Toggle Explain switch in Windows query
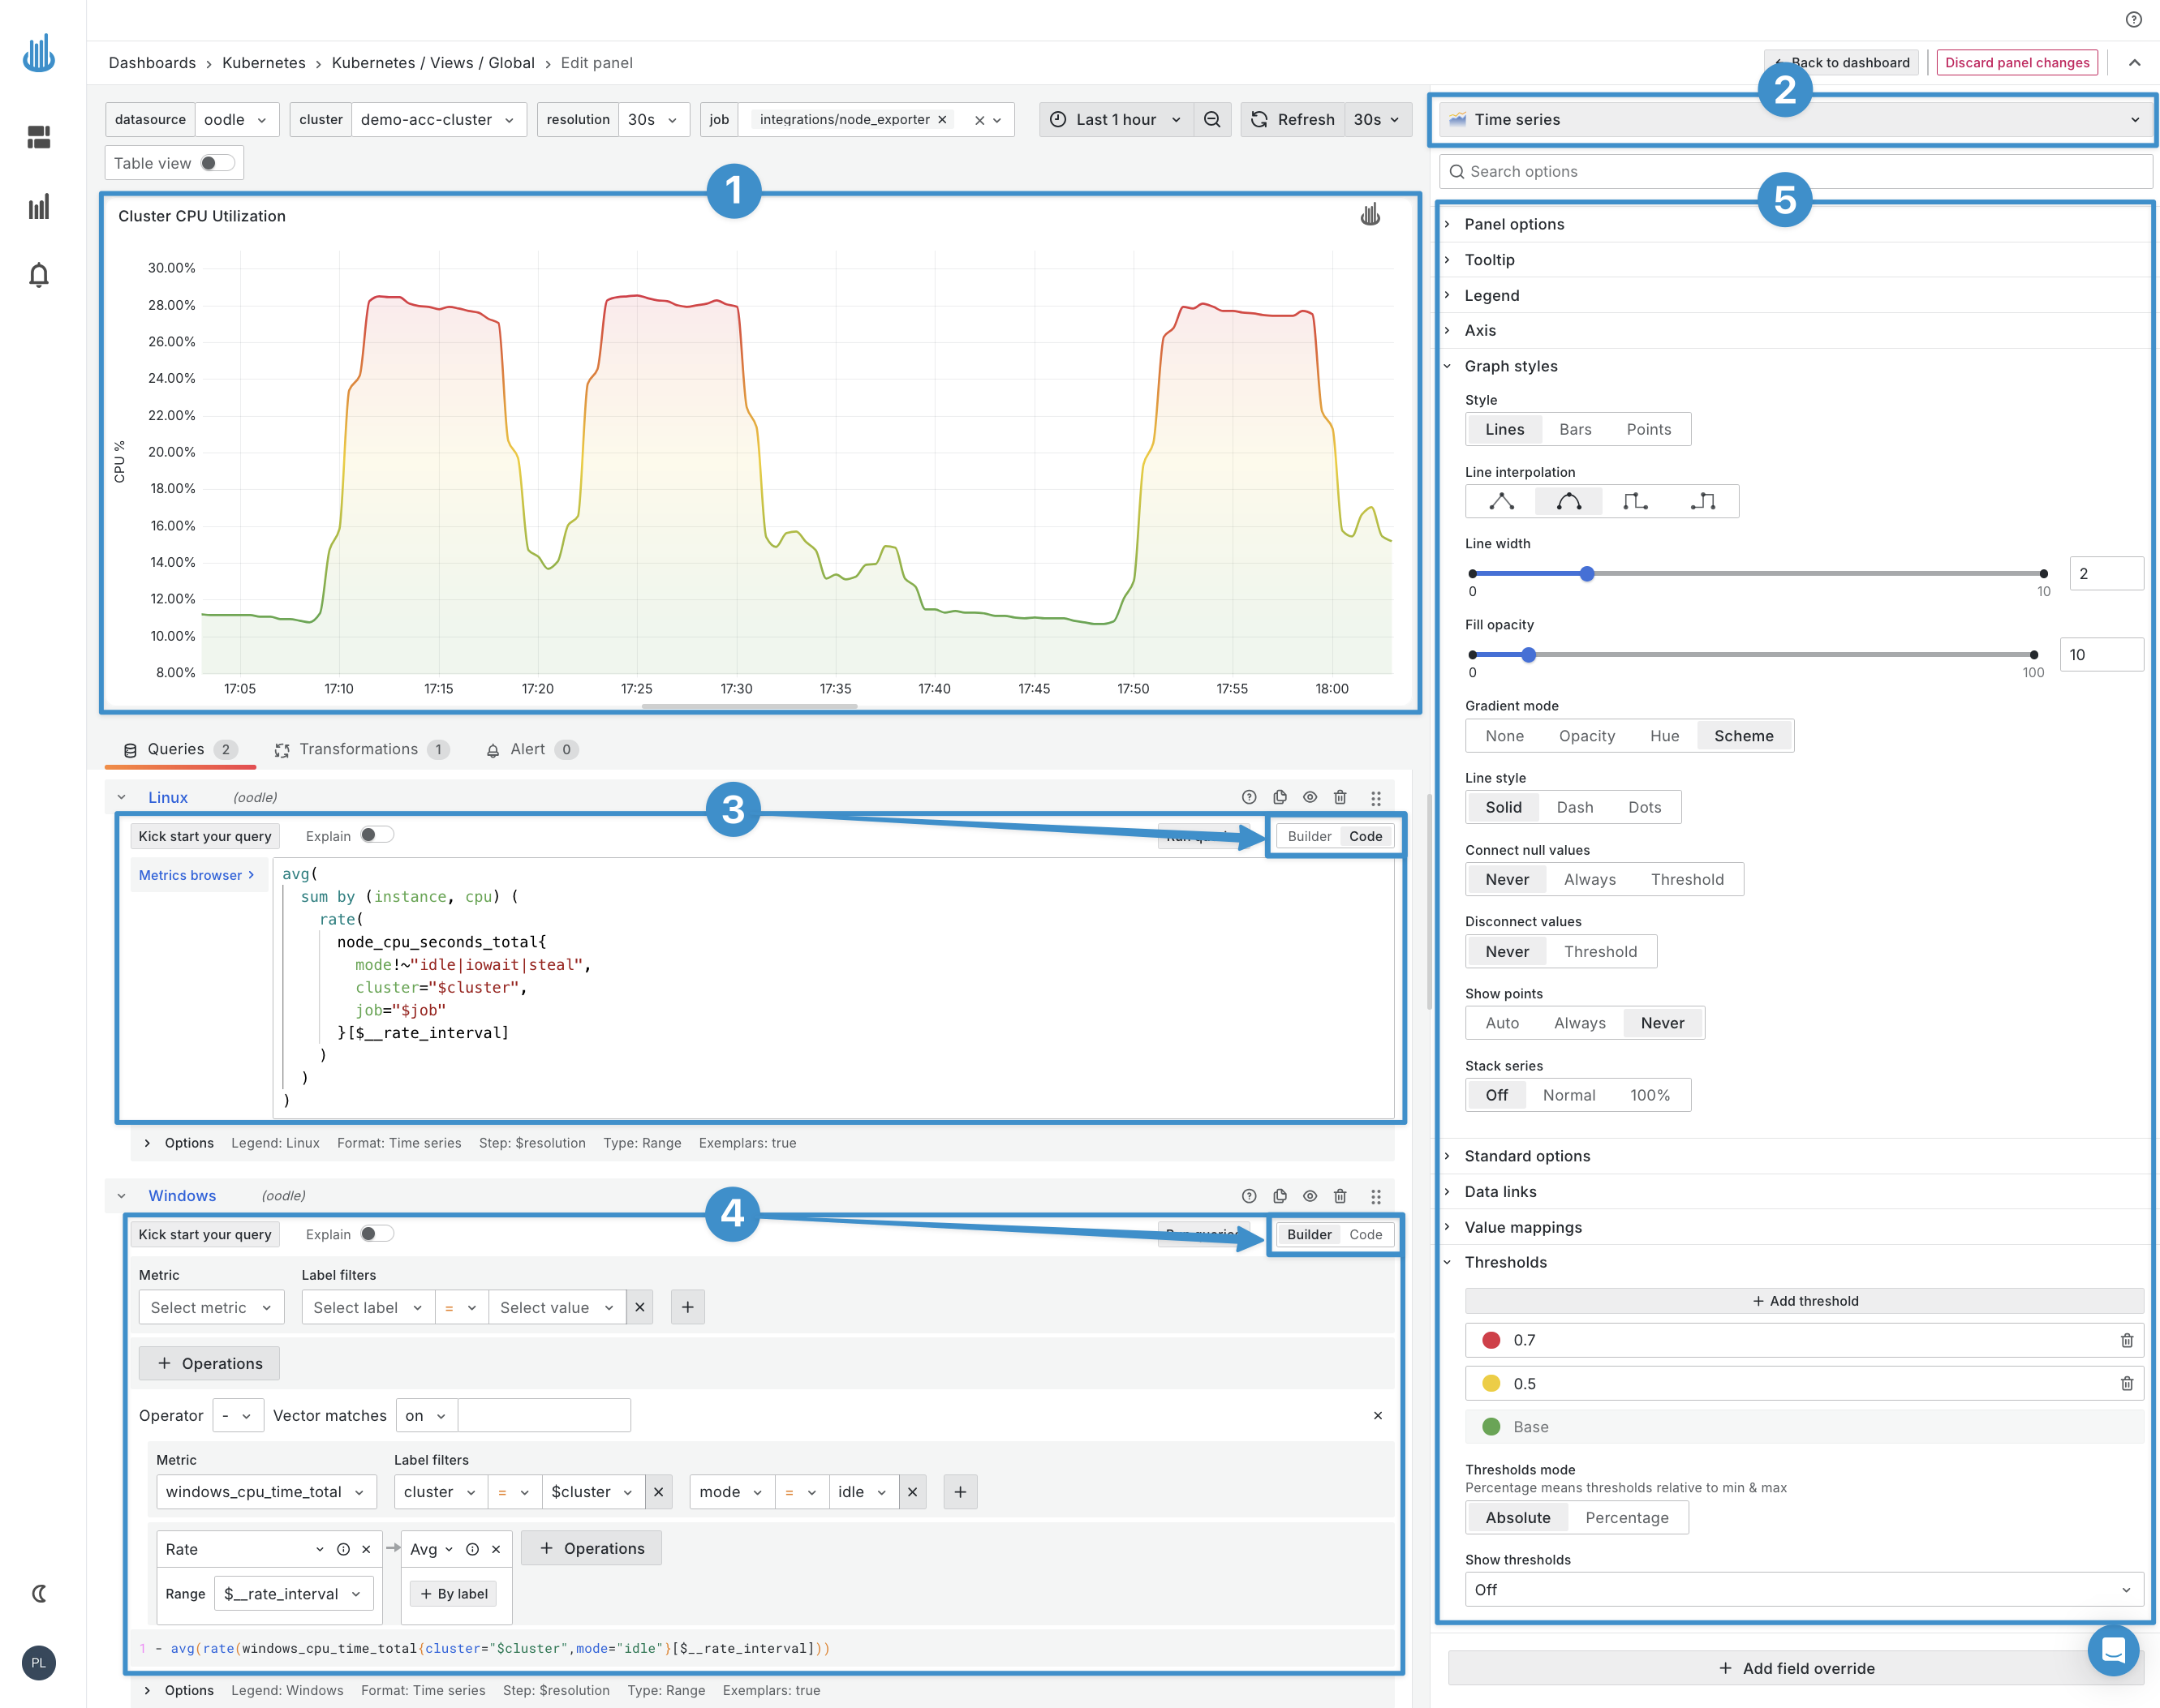Image resolution: width=2160 pixels, height=1708 pixels. coord(376,1234)
